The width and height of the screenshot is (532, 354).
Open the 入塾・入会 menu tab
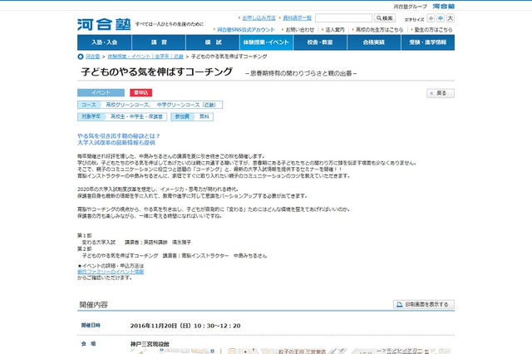104,42
